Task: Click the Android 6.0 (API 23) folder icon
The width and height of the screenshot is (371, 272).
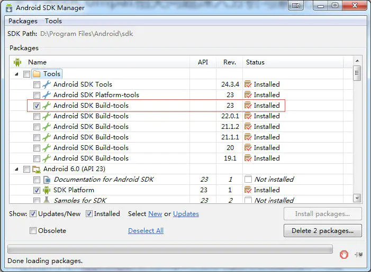Action: (37, 169)
